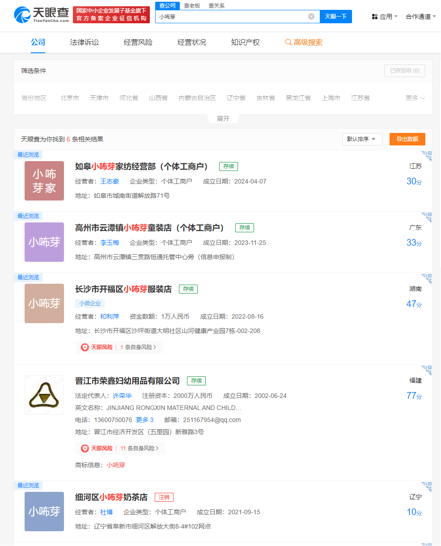The width and height of the screenshot is (441, 546).
Task: Open 长沙市开福区小咘芽服装店 company page
Action: [123, 289]
